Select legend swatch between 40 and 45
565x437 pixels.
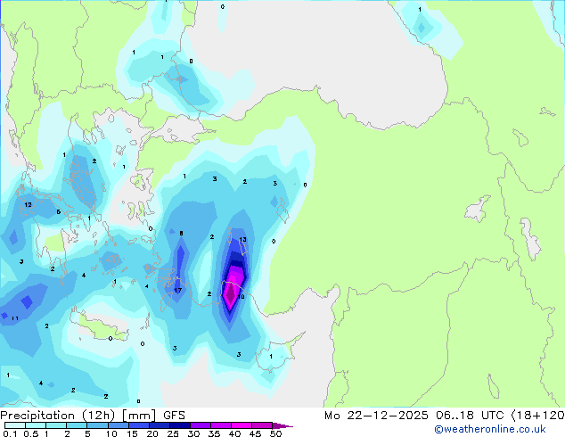pos(242,425)
